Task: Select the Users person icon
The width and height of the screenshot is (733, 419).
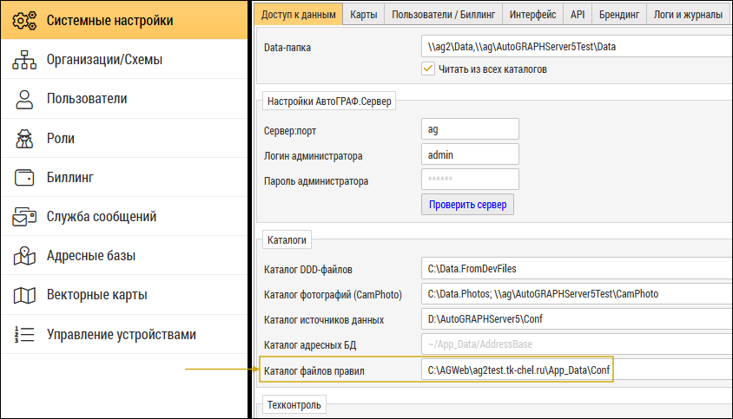Action: click(23, 99)
